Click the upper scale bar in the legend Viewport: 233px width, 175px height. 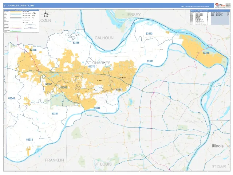pyautogui.click(x=30, y=25)
